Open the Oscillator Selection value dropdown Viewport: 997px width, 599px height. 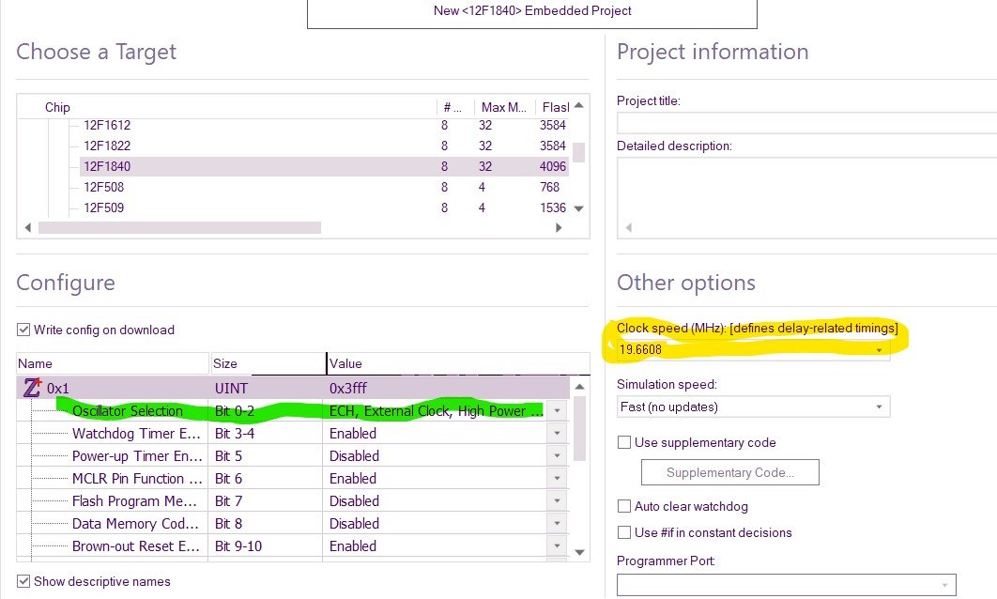tap(558, 410)
